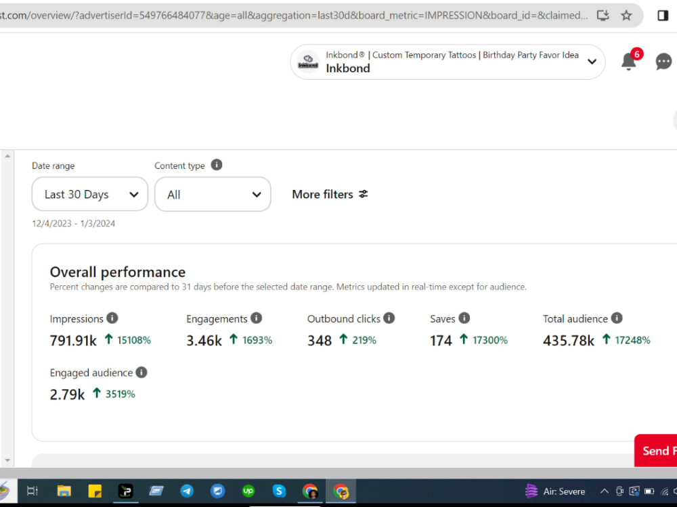
Task: Click the Overall performance heading
Action: (x=117, y=272)
